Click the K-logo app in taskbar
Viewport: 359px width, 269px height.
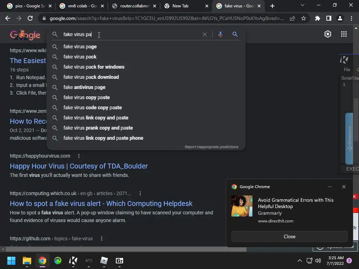coord(73,261)
